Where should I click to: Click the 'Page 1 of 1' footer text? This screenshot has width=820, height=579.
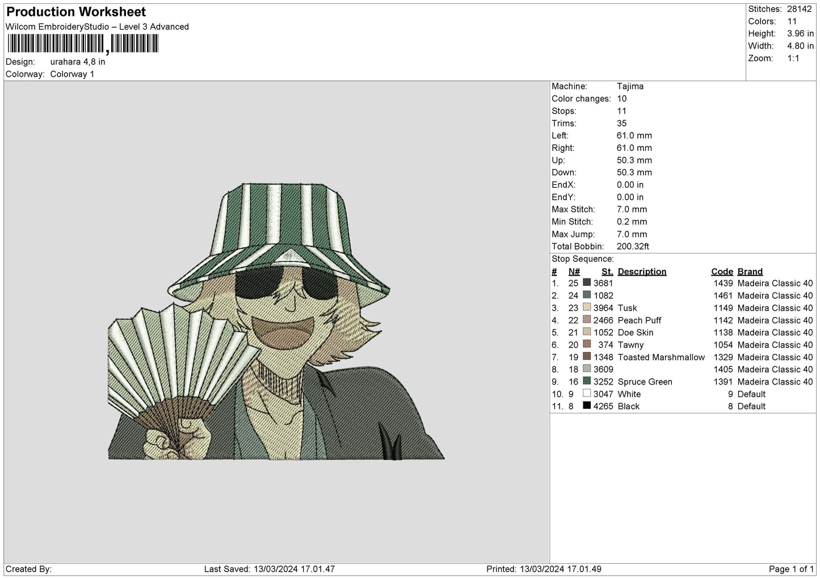point(791,569)
